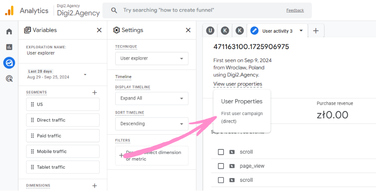Screen dimensions: 376x191
Task: Check the page_view event checkbox
Action: tap(221, 166)
